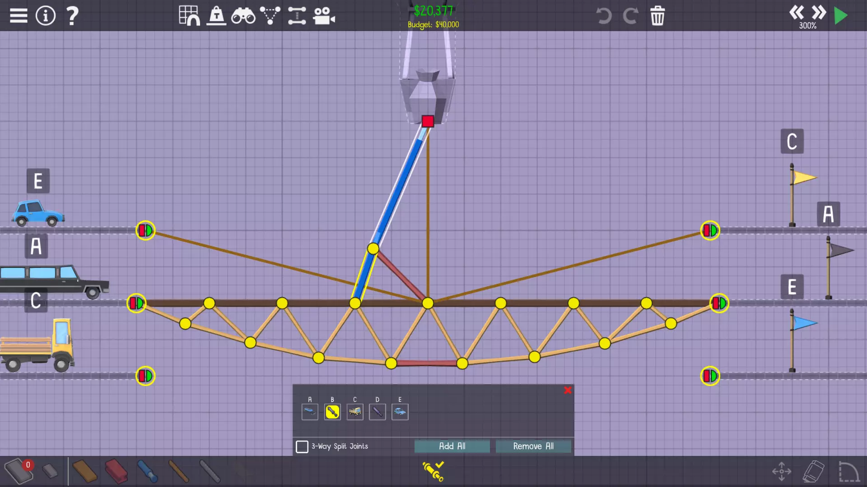Screen dimensions: 867x487
Task: Click the Remove All button
Action: click(533, 446)
